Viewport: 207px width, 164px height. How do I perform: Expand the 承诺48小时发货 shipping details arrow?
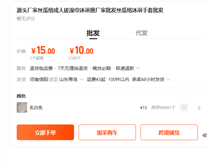click(x=168, y=79)
